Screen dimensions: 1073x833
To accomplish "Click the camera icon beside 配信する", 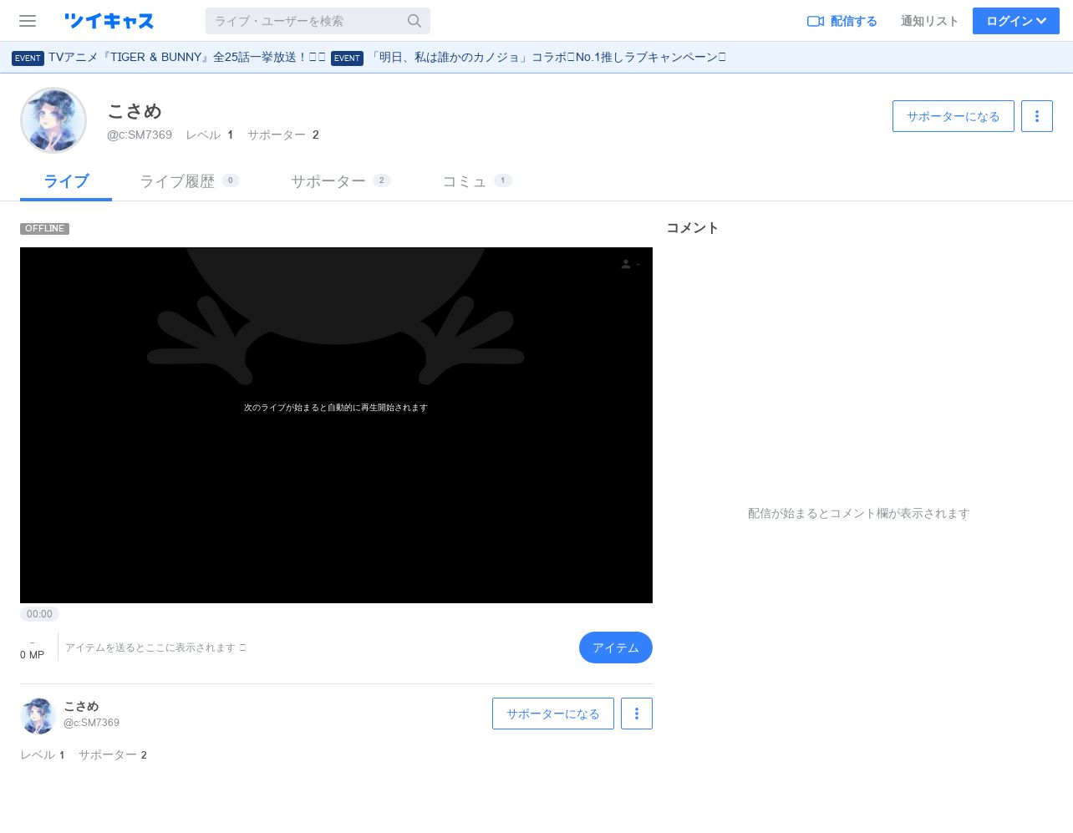I will click(x=816, y=21).
